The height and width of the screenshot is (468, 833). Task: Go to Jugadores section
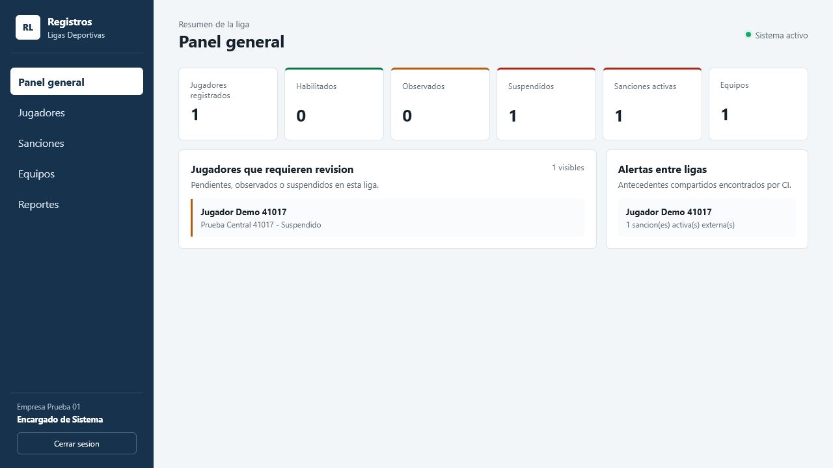77,112
